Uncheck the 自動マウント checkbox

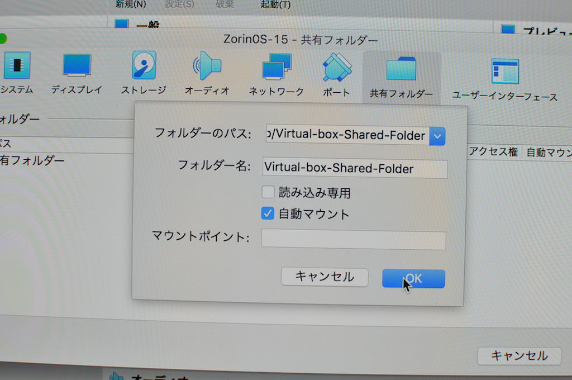tap(268, 213)
